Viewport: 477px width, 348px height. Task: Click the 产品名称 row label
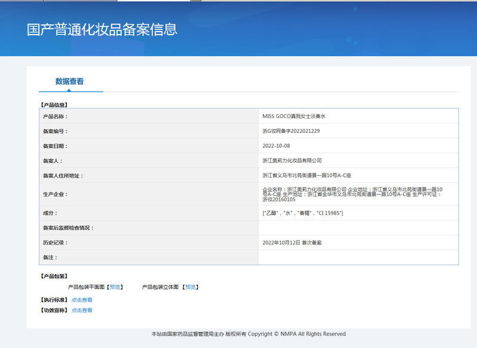pyautogui.click(x=55, y=116)
